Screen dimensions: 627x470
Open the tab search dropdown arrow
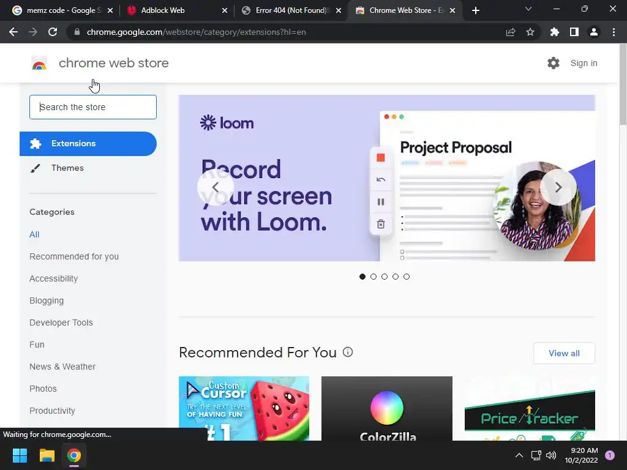click(528, 9)
